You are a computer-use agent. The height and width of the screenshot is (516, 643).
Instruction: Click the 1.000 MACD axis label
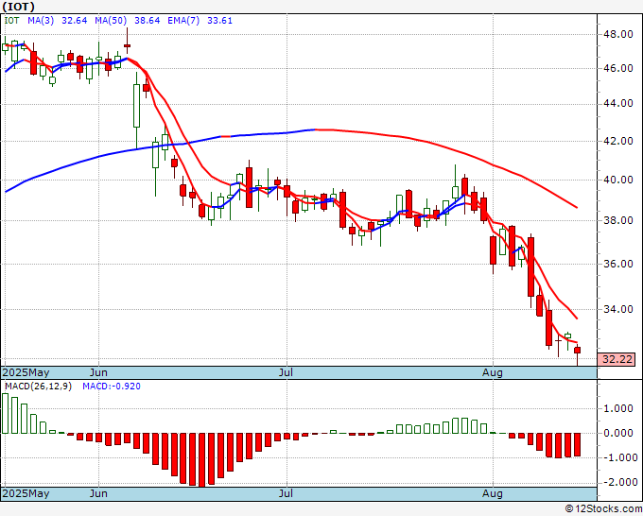point(618,408)
